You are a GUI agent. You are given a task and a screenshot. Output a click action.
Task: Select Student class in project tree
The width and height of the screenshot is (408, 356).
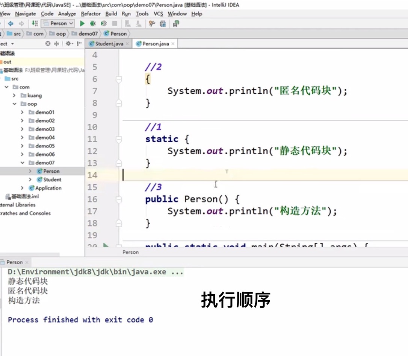click(49, 180)
